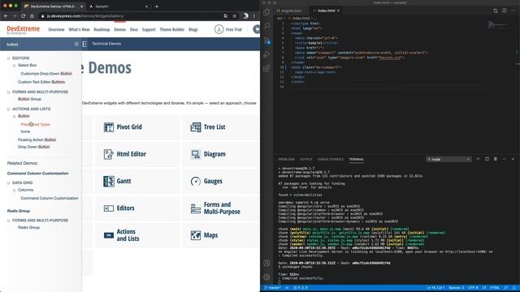
Task: Open VS Code Search view icon
Action: (266, 26)
